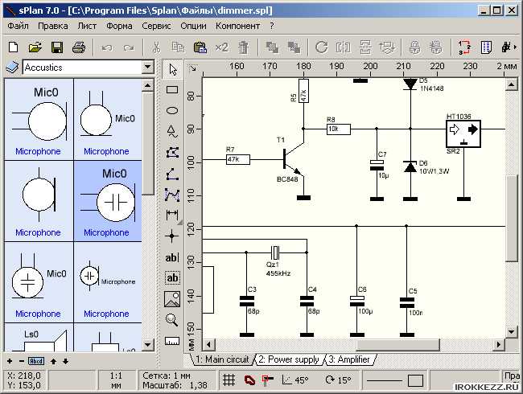Click the save diskette icon
Viewport: 523px width, 394px height.
(x=57, y=47)
